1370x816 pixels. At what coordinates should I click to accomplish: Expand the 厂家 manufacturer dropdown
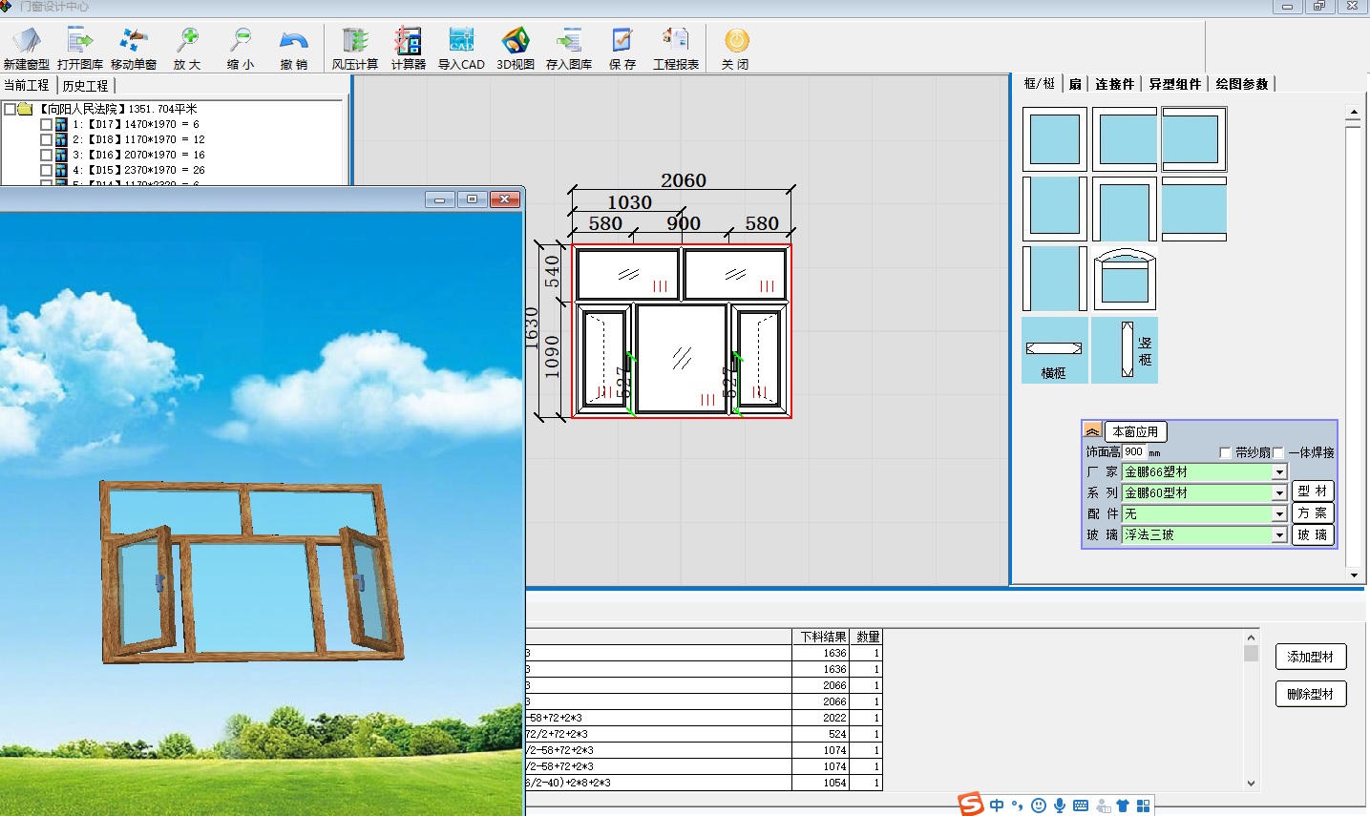point(1279,472)
